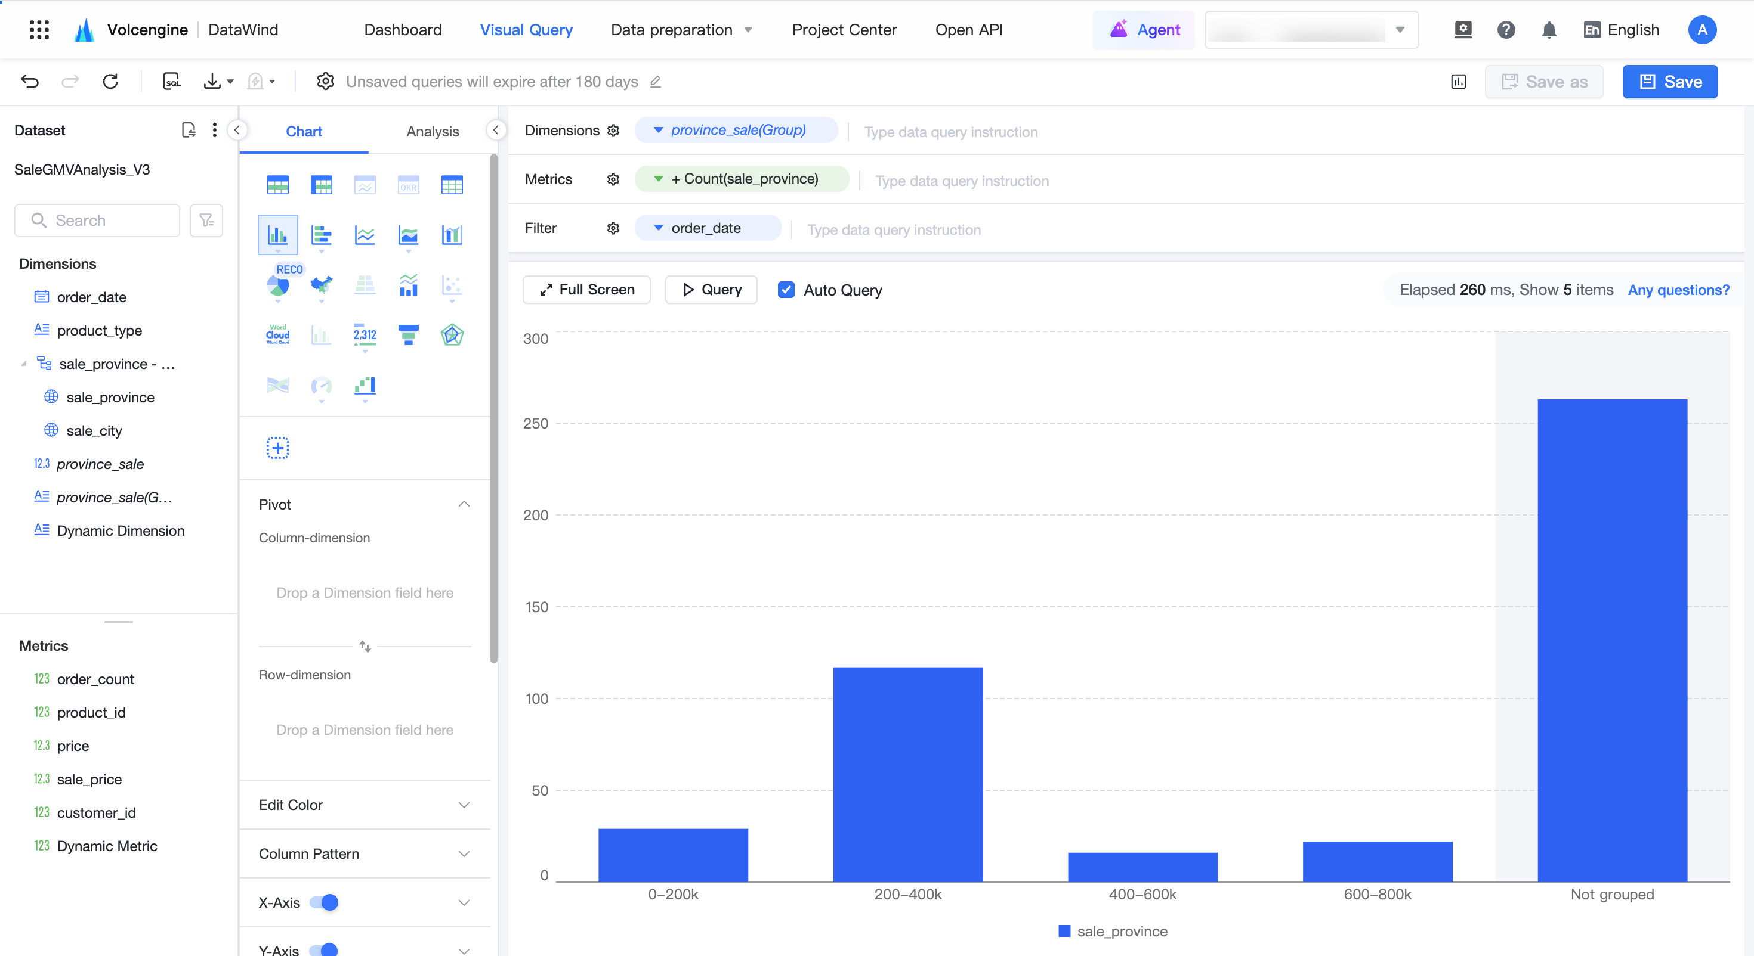This screenshot has width=1754, height=956.
Task: Expand the Edit Color section
Action: coord(365,805)
